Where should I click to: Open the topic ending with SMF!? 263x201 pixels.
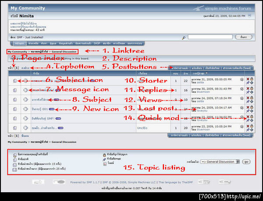[43, 119]
